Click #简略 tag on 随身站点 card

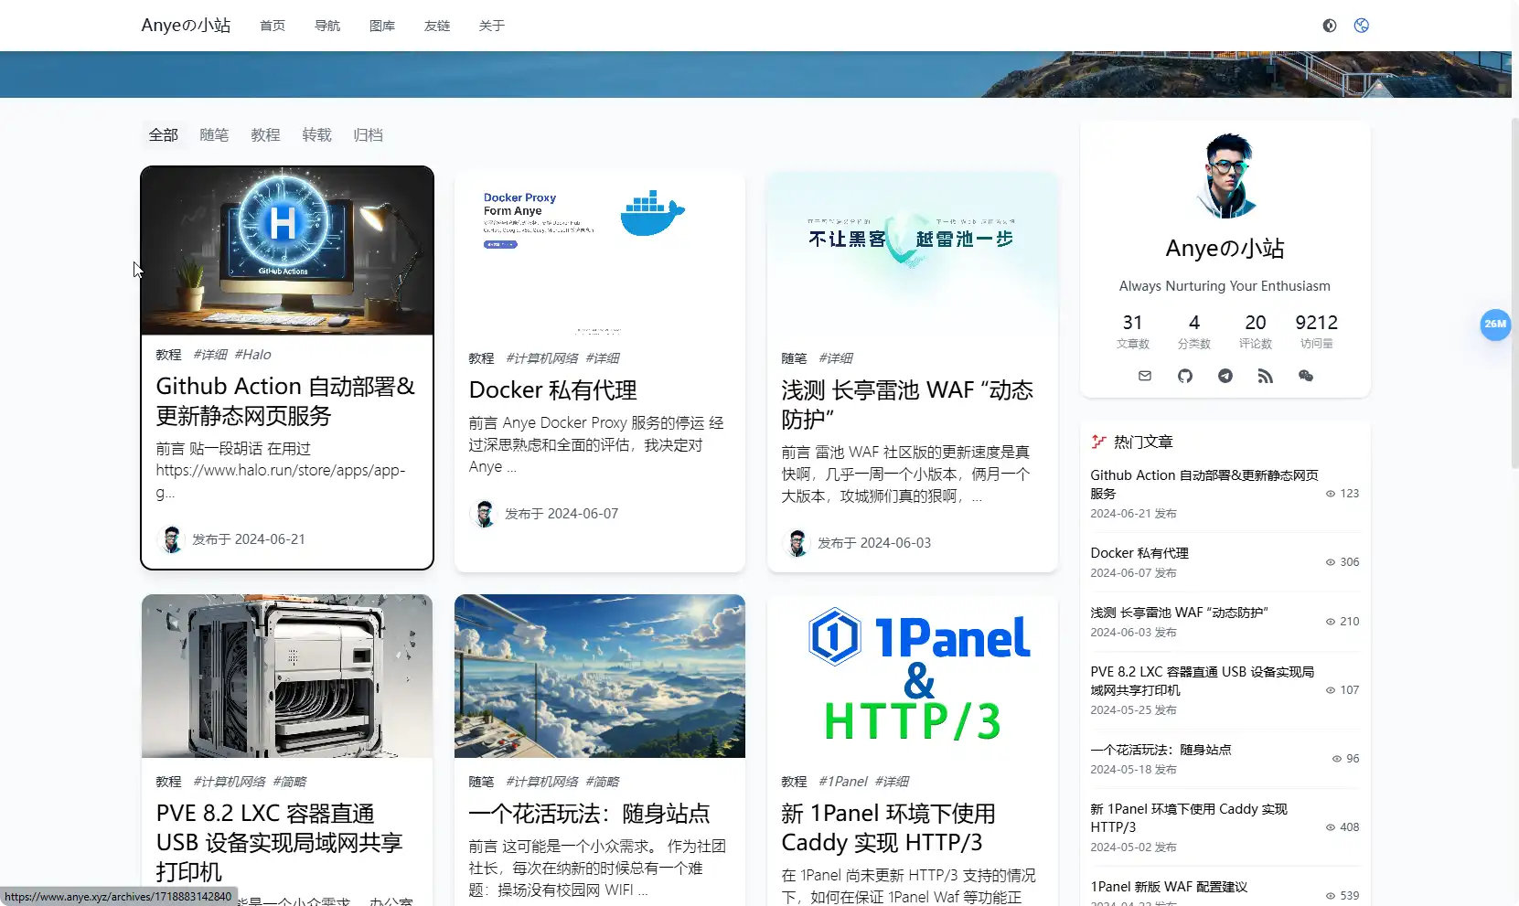point(602,782)
